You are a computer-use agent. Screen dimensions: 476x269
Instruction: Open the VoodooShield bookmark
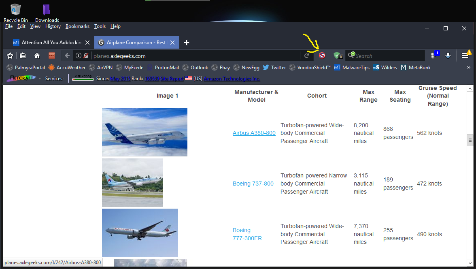[x=310, y=68]
